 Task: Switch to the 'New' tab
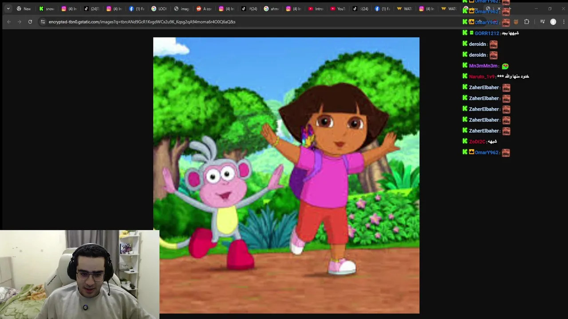(24, 9)
